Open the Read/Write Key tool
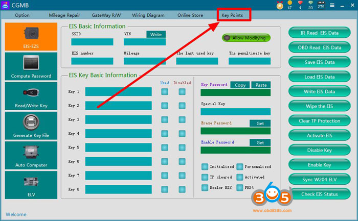This screenshot has width=358, height=221. click(31, 96)
